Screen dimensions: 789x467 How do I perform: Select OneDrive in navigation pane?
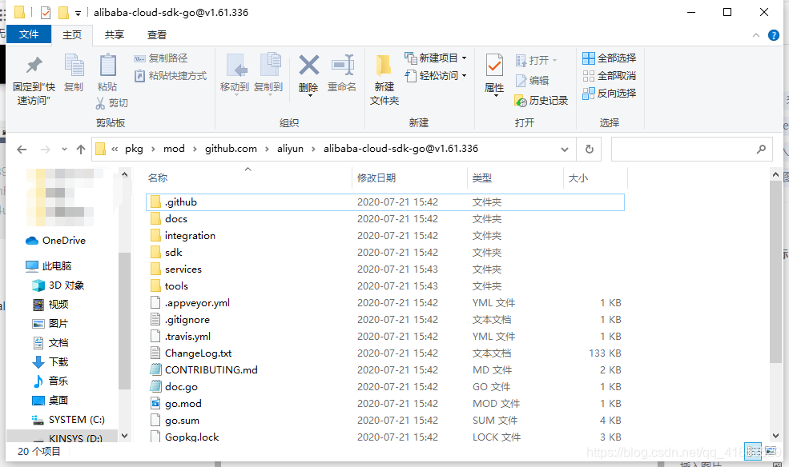pos(55,241)
